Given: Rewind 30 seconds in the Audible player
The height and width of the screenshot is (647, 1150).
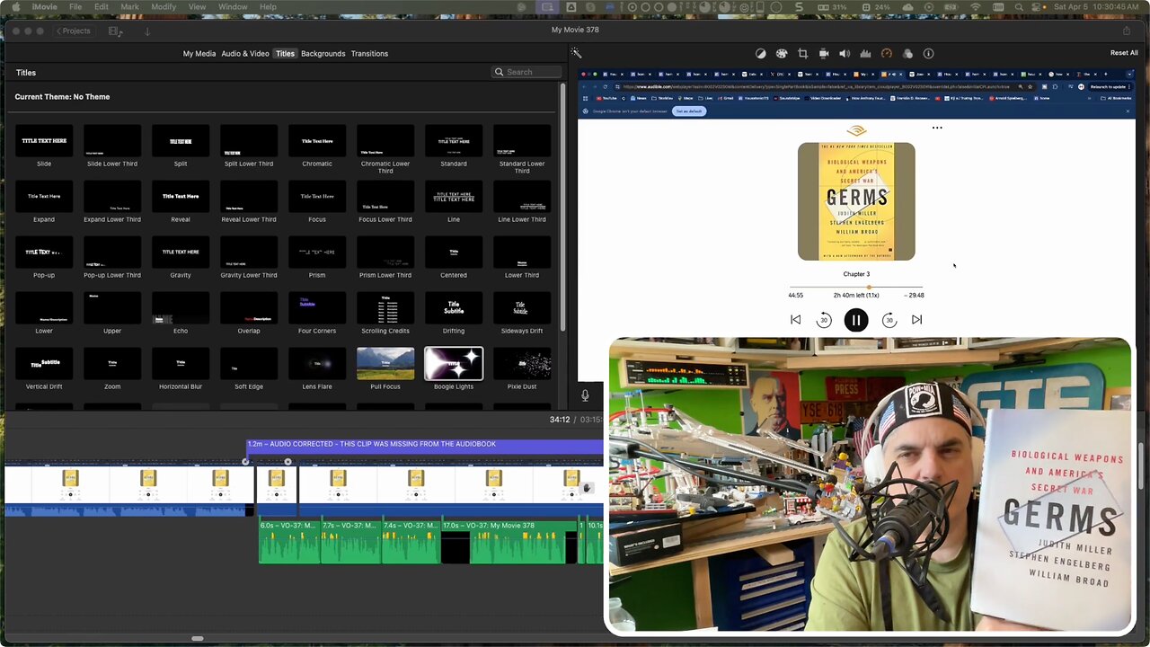Looking at the screenshot, I should point(824,320).
